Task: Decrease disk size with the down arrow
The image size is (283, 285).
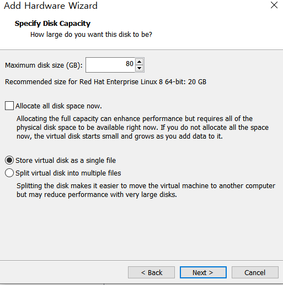Action: [140, 68]
